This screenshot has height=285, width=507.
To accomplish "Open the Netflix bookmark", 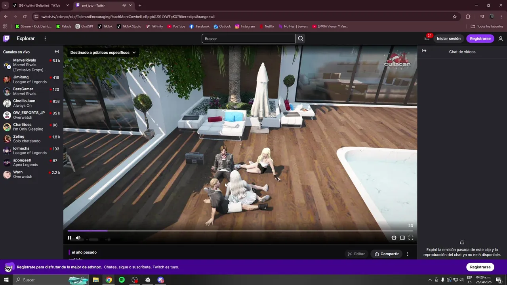I will (x=267, y=27).
